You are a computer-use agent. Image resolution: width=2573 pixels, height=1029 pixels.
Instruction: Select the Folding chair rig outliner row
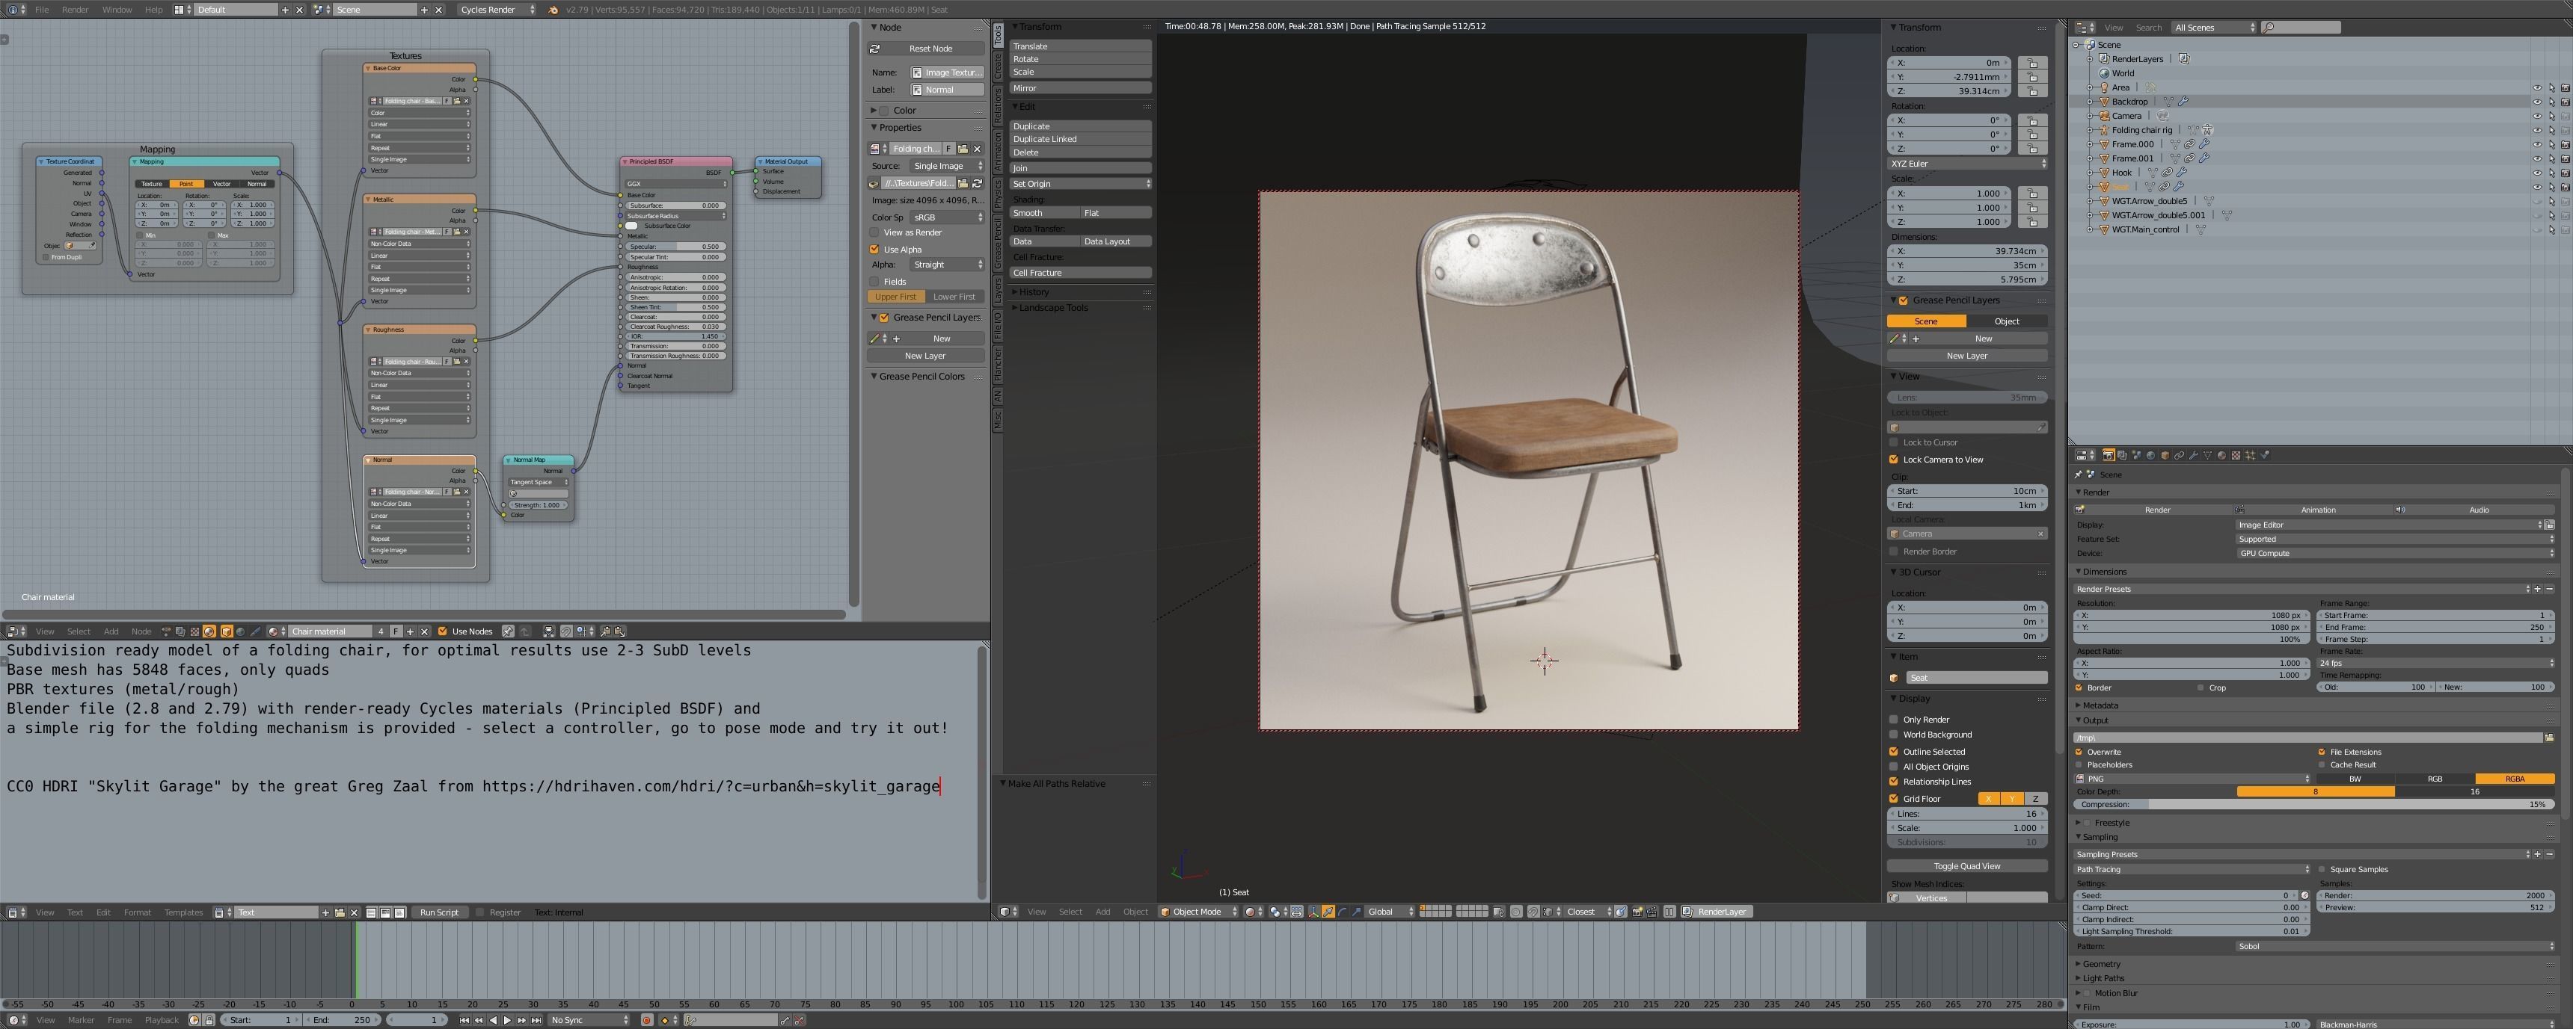(x=2141, y=130)
